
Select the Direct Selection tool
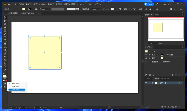coord(5,21)
